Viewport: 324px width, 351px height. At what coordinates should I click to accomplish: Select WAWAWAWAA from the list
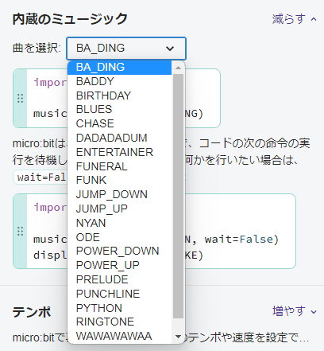119,336
